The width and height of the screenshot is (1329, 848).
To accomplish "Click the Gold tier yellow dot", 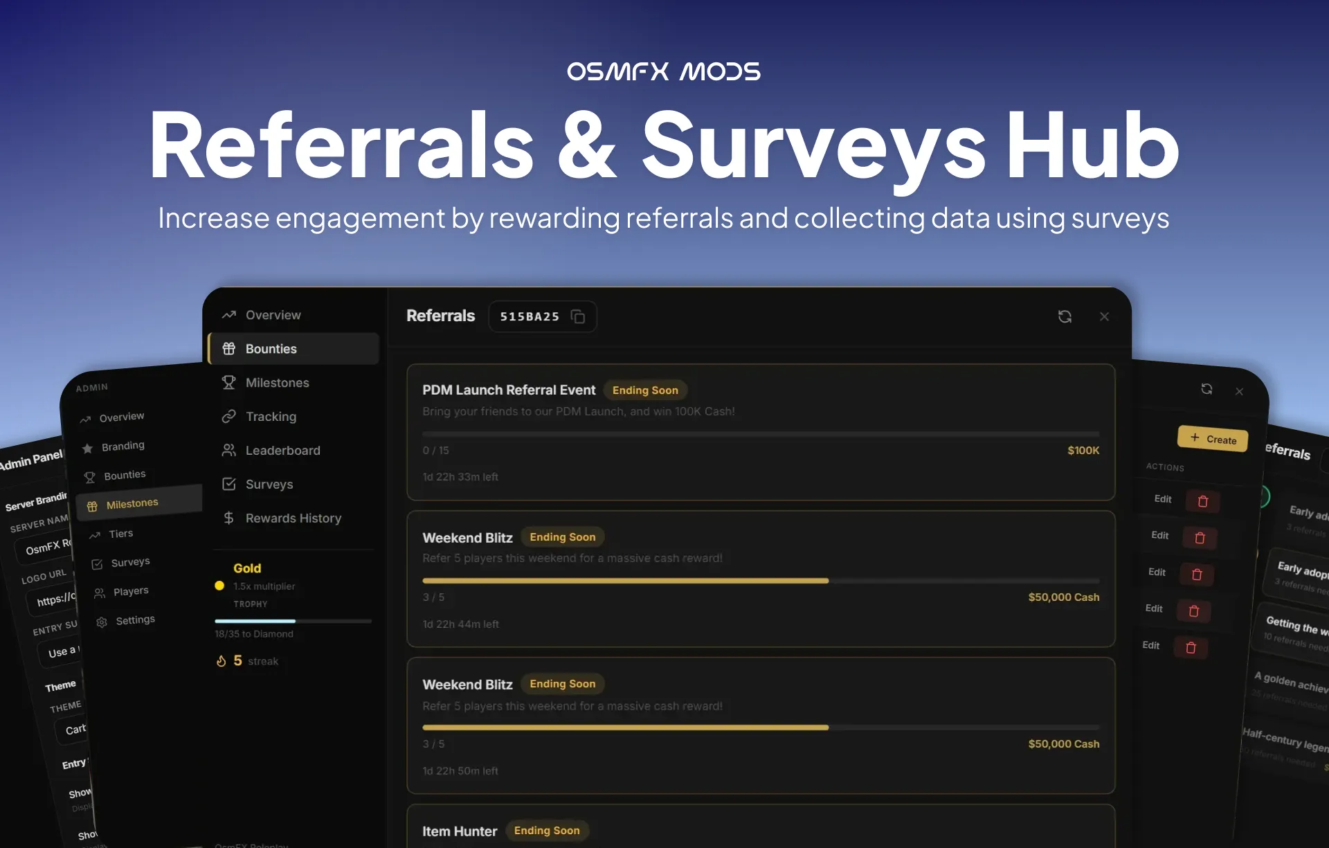I will [x=219, y=586].
